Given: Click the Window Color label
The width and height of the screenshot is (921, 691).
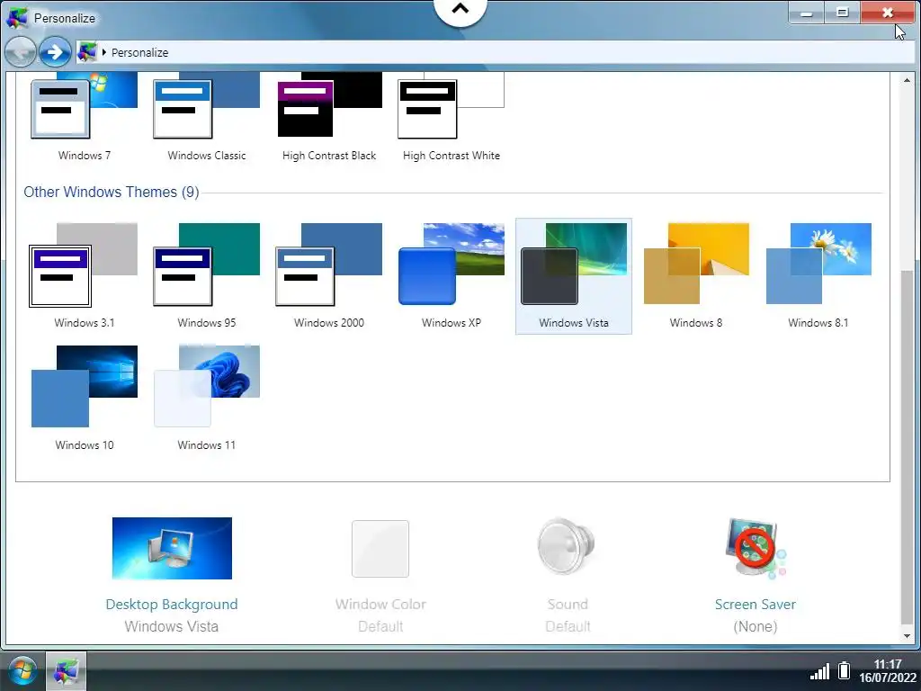Looking at the screenshot, I should point(380,604).
